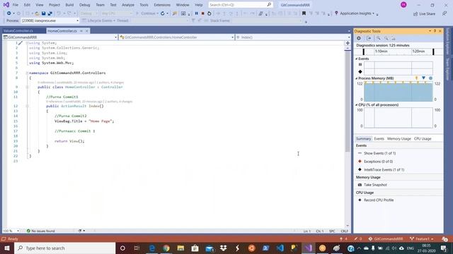Click the Continue button
The height and width of the screenshot is (254, 453).
pos(147,13)
